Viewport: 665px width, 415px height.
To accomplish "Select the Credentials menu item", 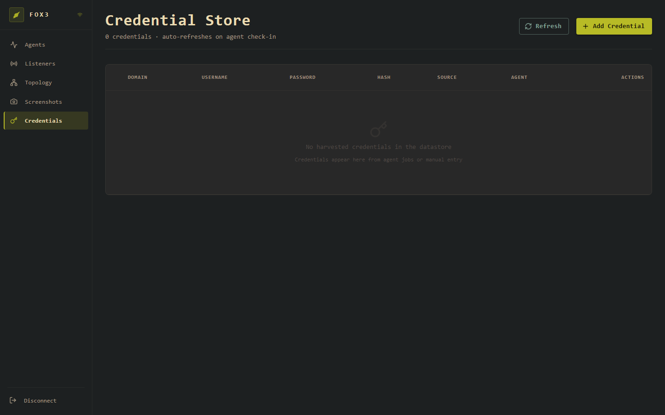I will tap(46, 120).
